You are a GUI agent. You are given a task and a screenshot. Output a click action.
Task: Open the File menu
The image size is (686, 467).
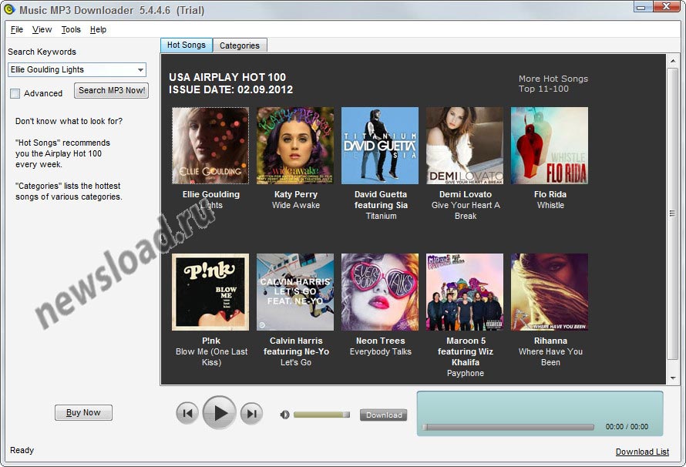point(17,30)
